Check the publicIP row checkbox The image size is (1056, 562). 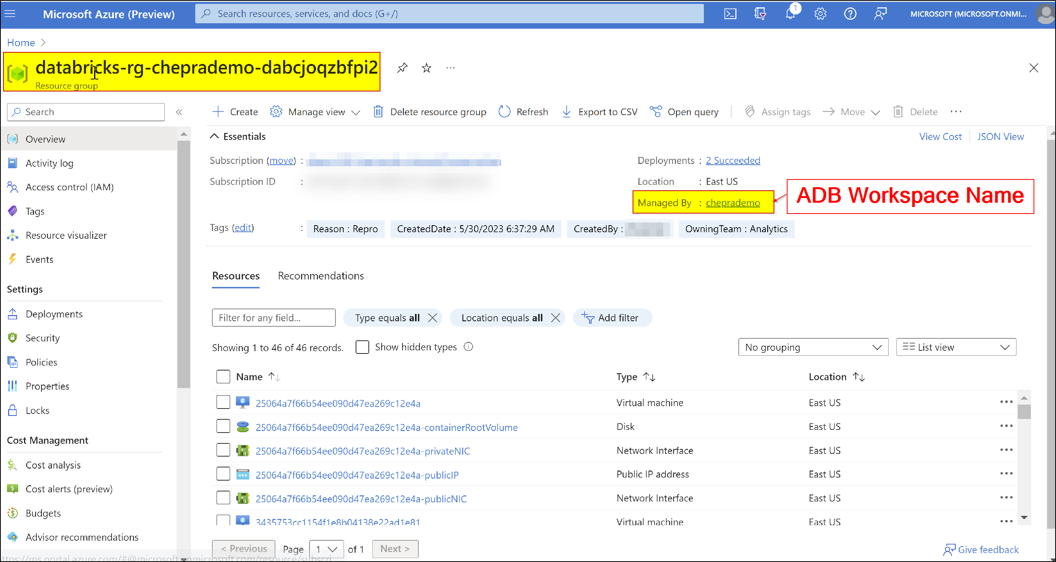click(223, 474)
